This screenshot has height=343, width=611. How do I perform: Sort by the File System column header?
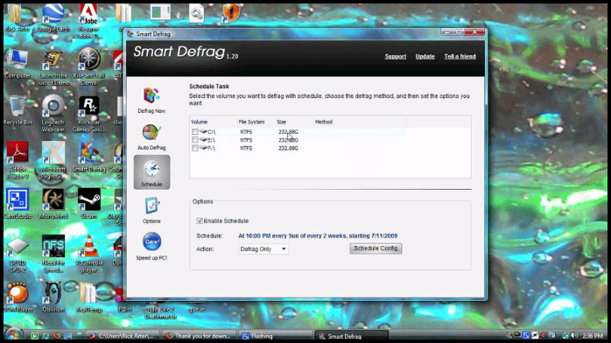(x=256, y=122)
